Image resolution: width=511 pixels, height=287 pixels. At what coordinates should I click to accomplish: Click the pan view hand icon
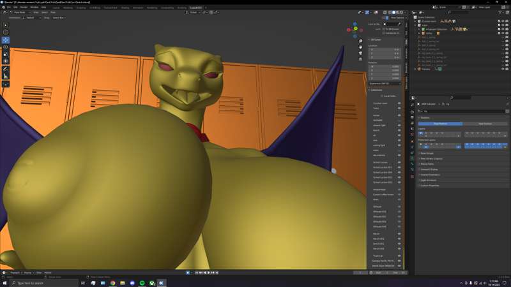(360, 47)
